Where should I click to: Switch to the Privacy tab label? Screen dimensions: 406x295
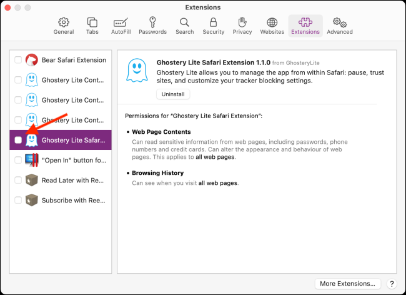click(x=242, y=32)
